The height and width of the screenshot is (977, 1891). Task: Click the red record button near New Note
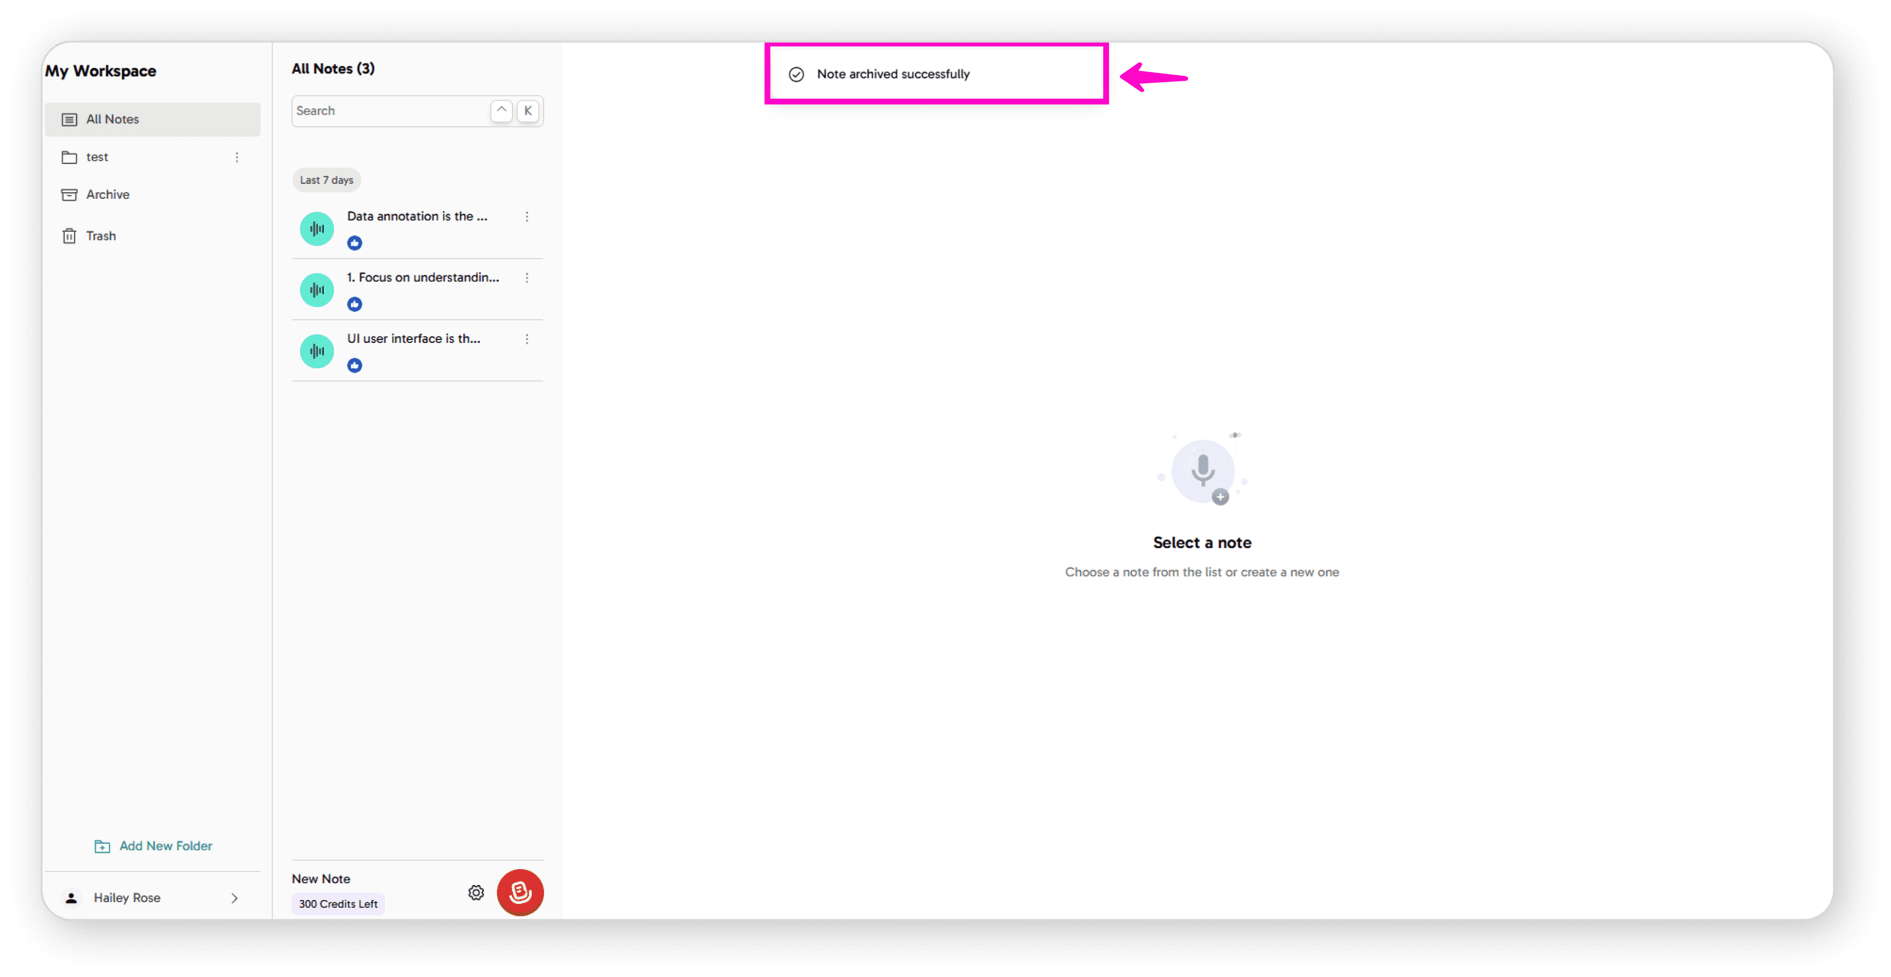click(520, 892)
